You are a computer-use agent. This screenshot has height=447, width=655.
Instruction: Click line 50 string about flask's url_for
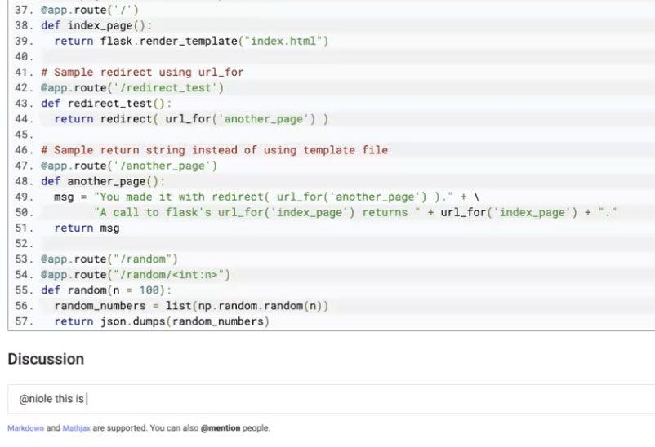(355, 212)
